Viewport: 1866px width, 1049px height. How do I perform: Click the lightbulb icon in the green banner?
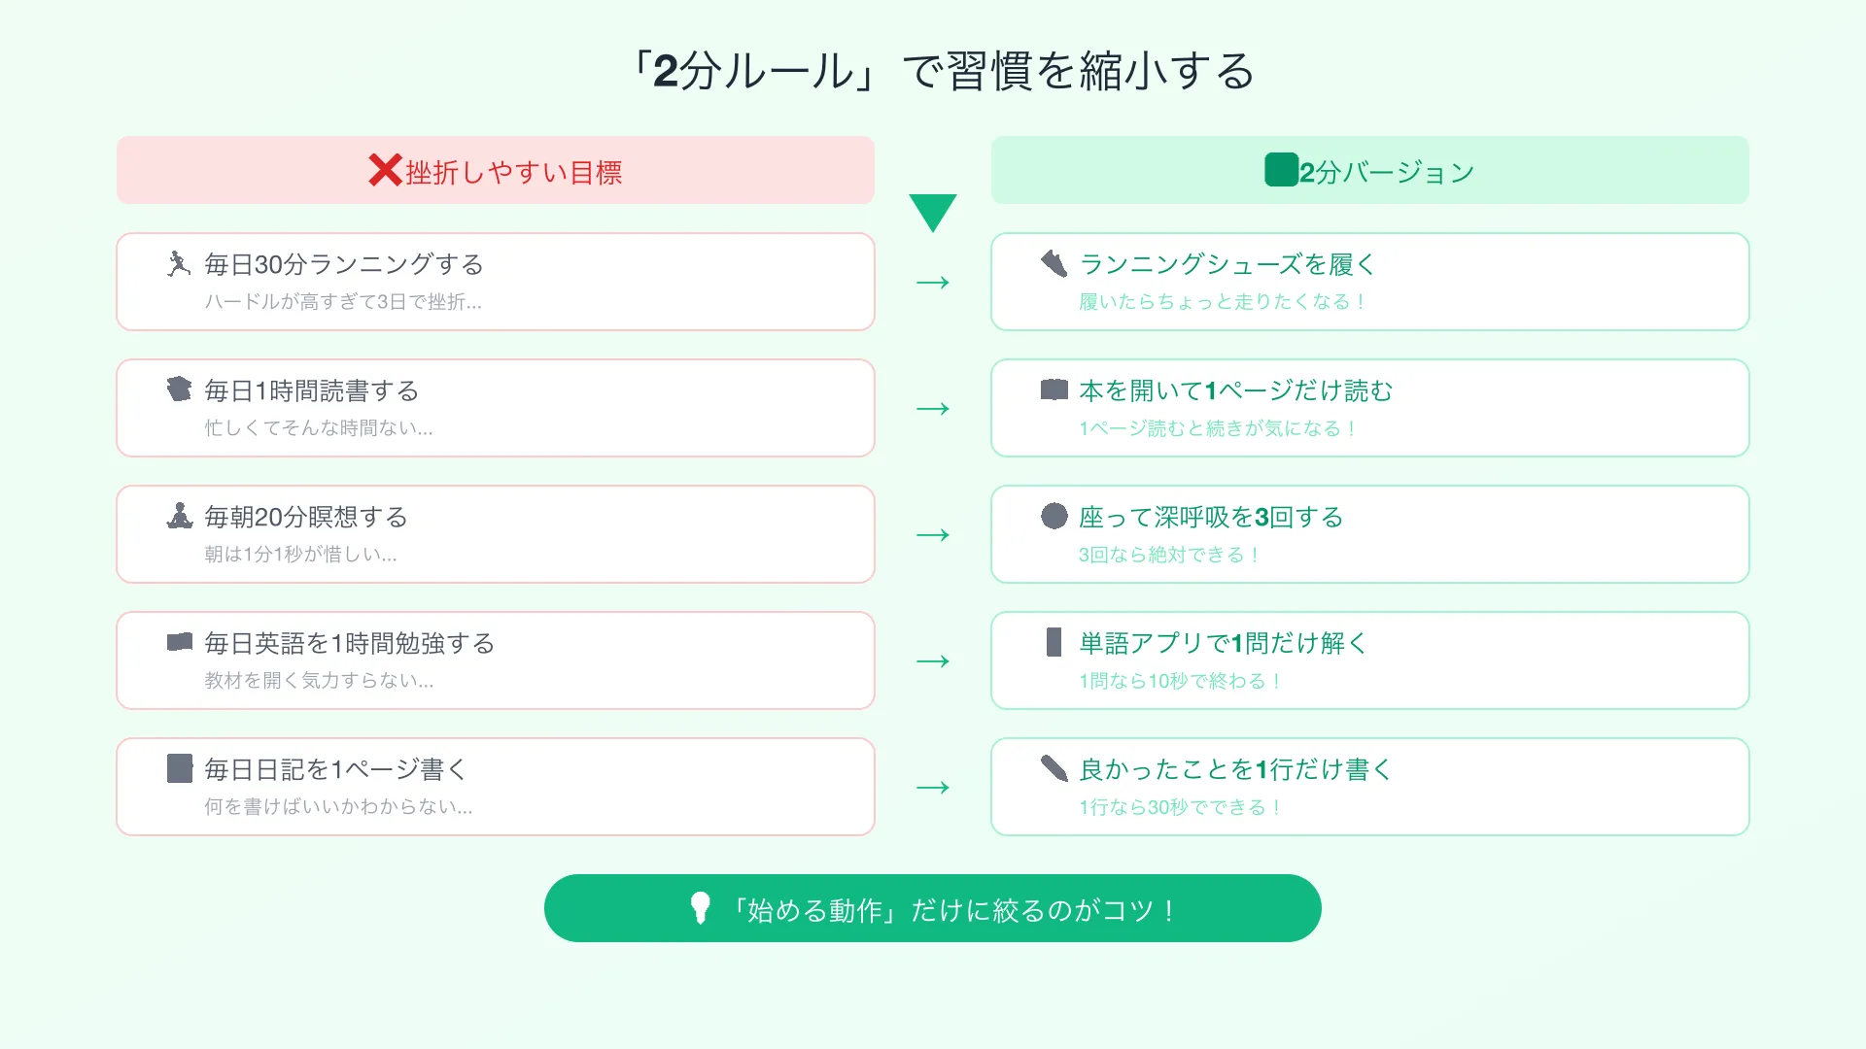[700, 908]
